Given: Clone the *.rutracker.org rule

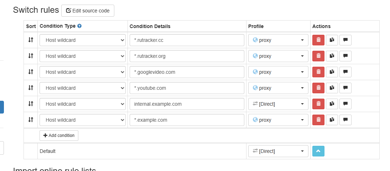Looking at the screenshot, I should coord(332,56).
